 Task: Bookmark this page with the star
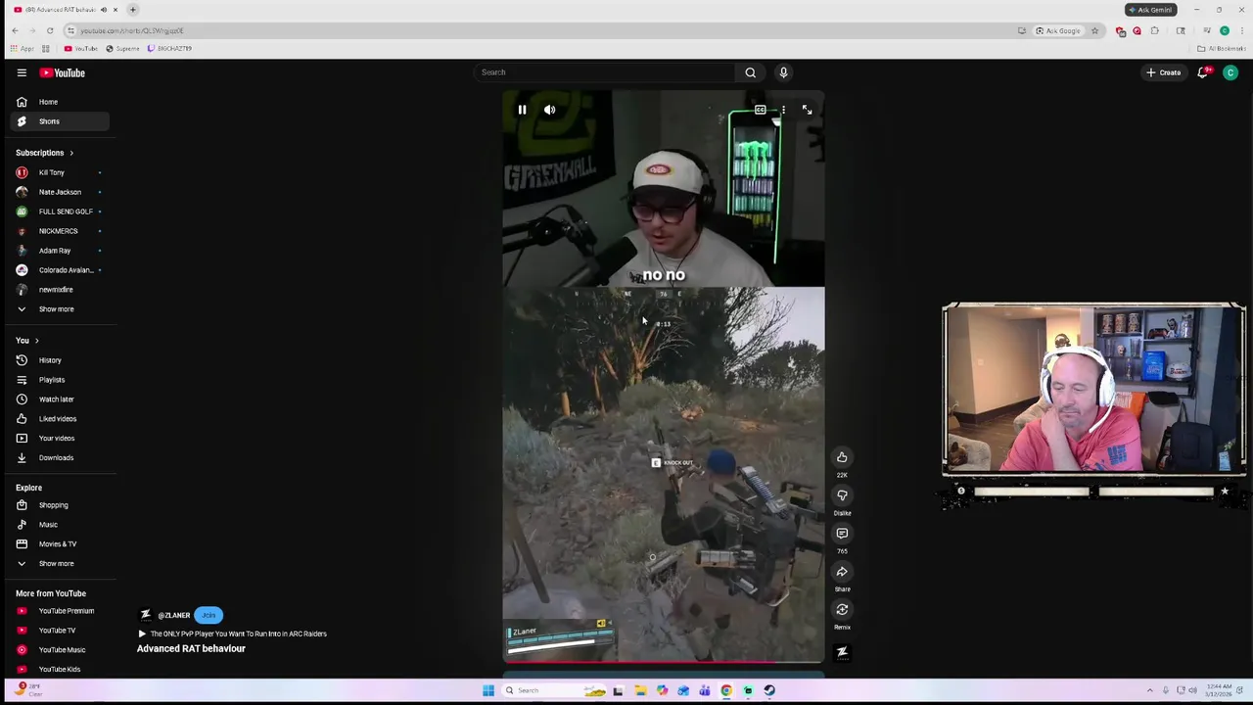coord(1094,30)
